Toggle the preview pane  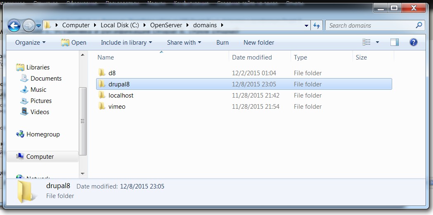pyautogui.click(x=394, y=42)
